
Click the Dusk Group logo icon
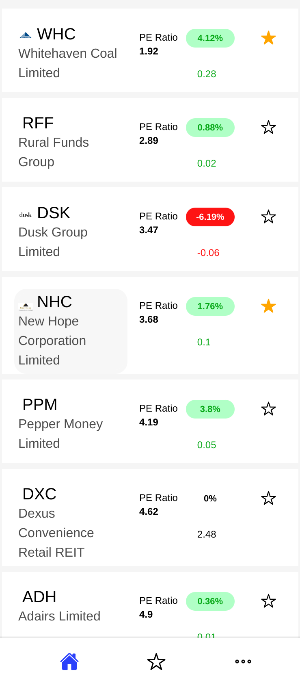[x=26, y=215]
